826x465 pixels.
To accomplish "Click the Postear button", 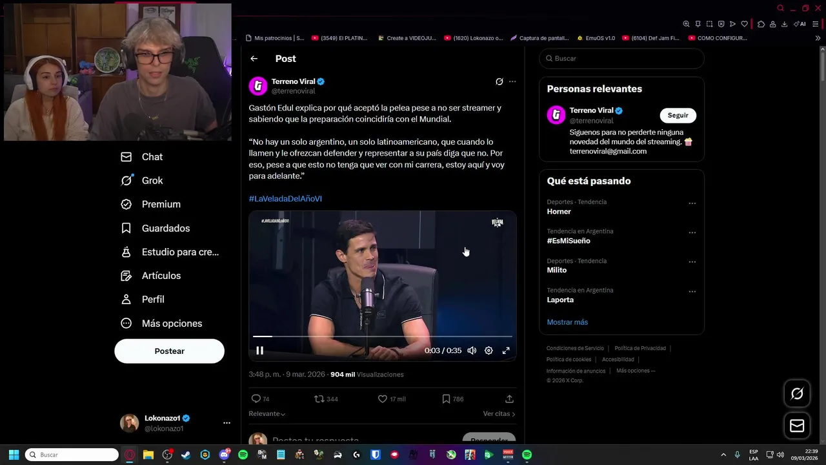I will 170,351.
